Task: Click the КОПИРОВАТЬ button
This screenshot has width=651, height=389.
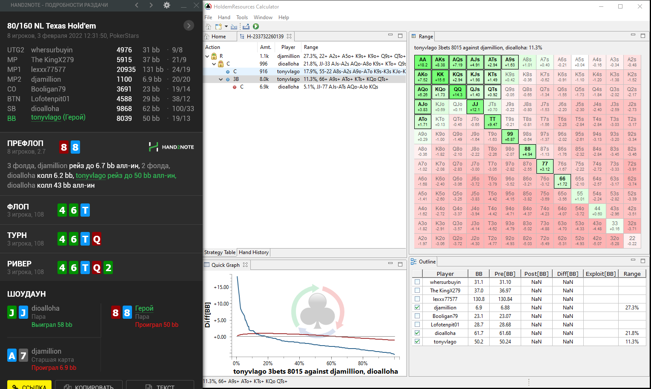Action: tap(89, 385)
